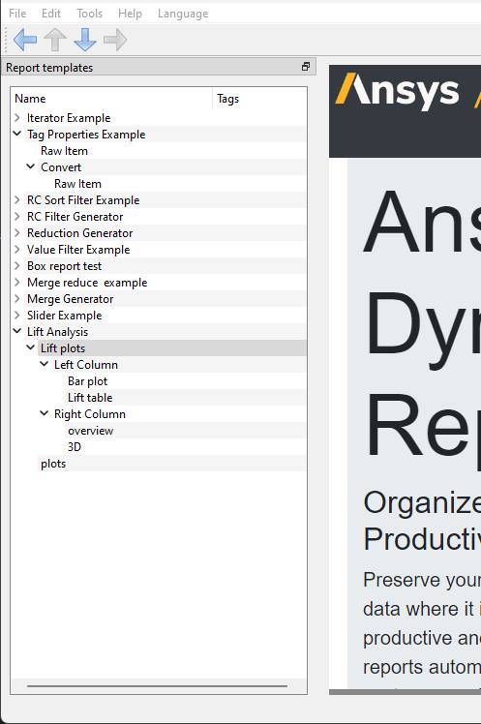
Task: Click the blue left arrow toolbar icon
Action: point(25,40)
